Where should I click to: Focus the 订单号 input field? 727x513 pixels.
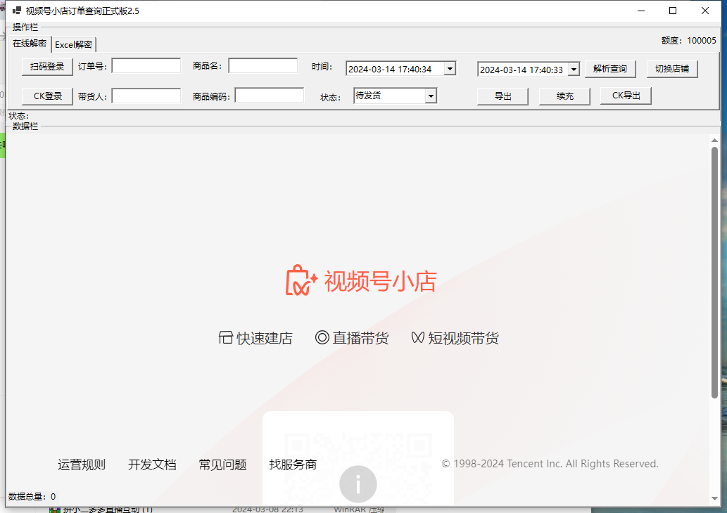point(146,66)
